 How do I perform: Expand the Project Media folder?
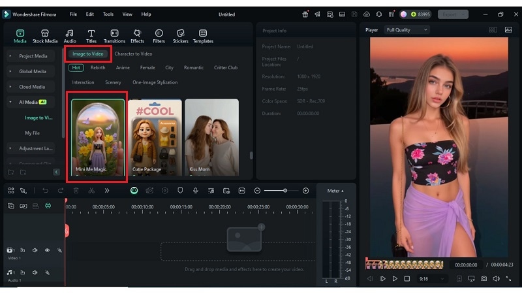point(33,56)
